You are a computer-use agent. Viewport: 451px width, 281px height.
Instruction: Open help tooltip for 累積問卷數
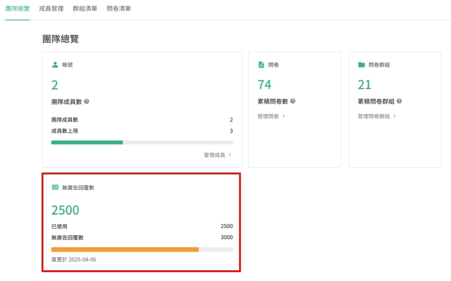click(293, 101)
